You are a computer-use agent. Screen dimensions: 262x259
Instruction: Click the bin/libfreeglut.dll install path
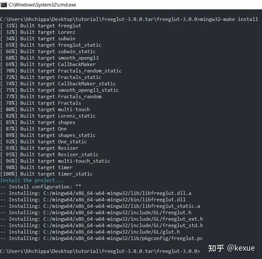(114, 200)
